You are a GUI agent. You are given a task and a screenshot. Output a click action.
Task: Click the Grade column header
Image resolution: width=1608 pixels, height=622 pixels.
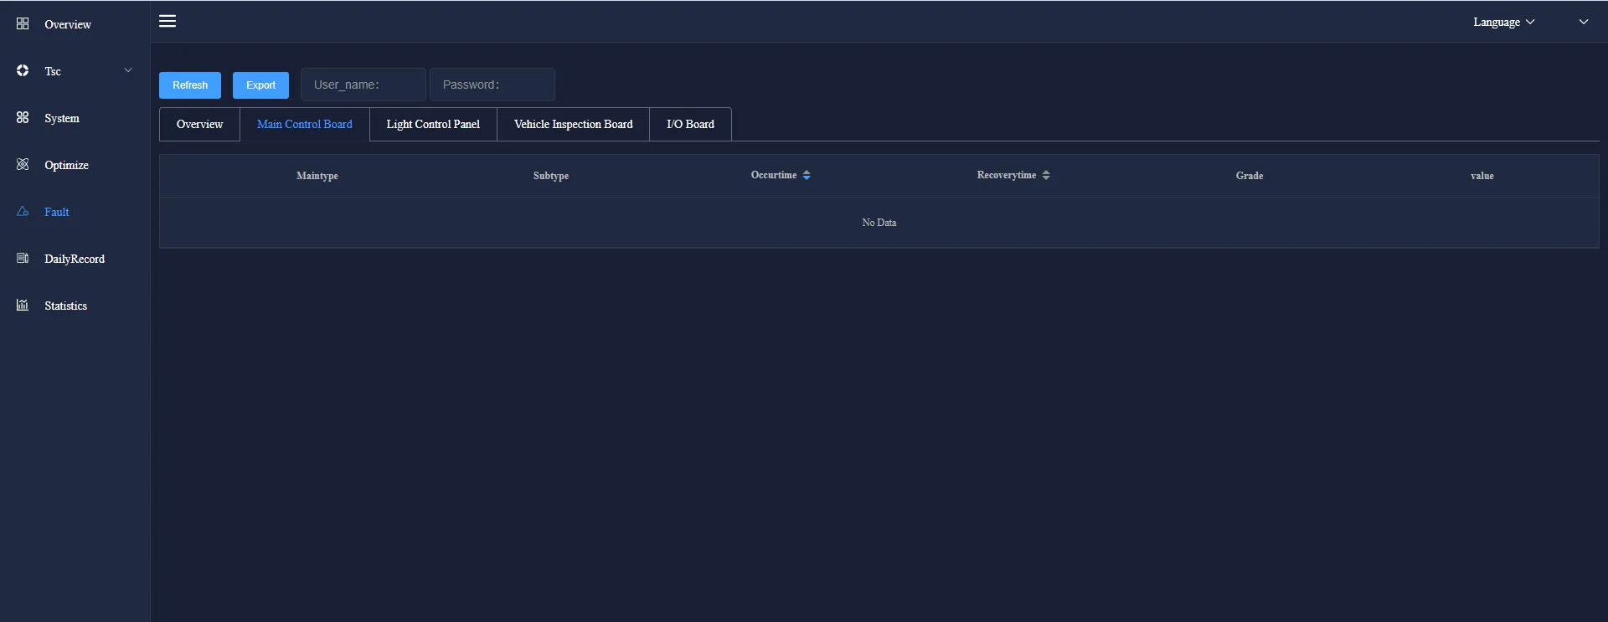coord(1250,176)
